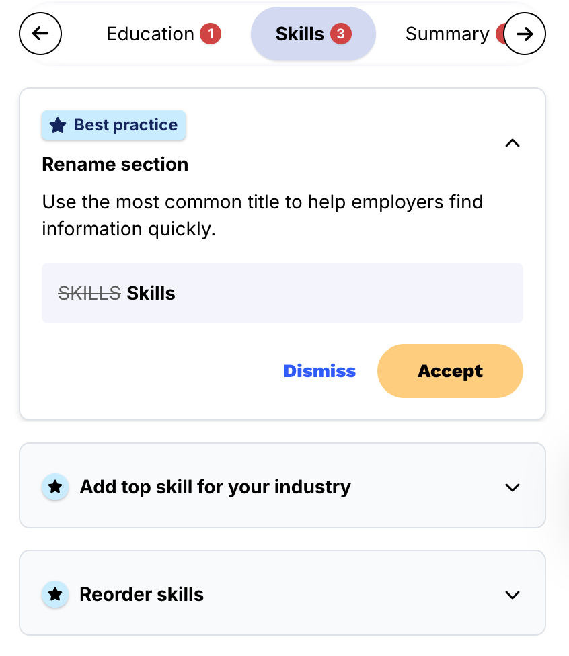This screenshot has width=569, height=656.
Task: Click the back arrow in the navigation bar
Action: pos(40,34)
